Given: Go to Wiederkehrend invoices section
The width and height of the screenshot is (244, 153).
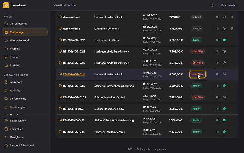Looking at the screenshot, I should (25, 41).
